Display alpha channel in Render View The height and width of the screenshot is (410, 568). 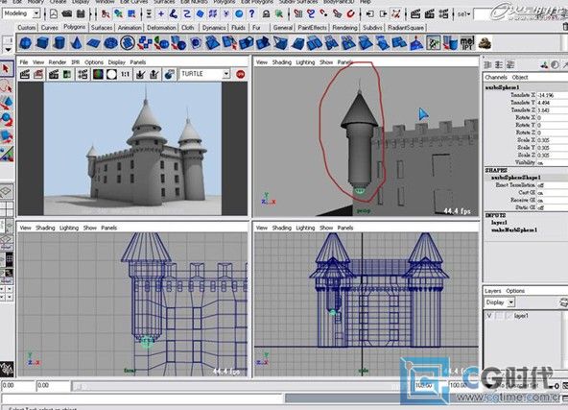point(111,74)
